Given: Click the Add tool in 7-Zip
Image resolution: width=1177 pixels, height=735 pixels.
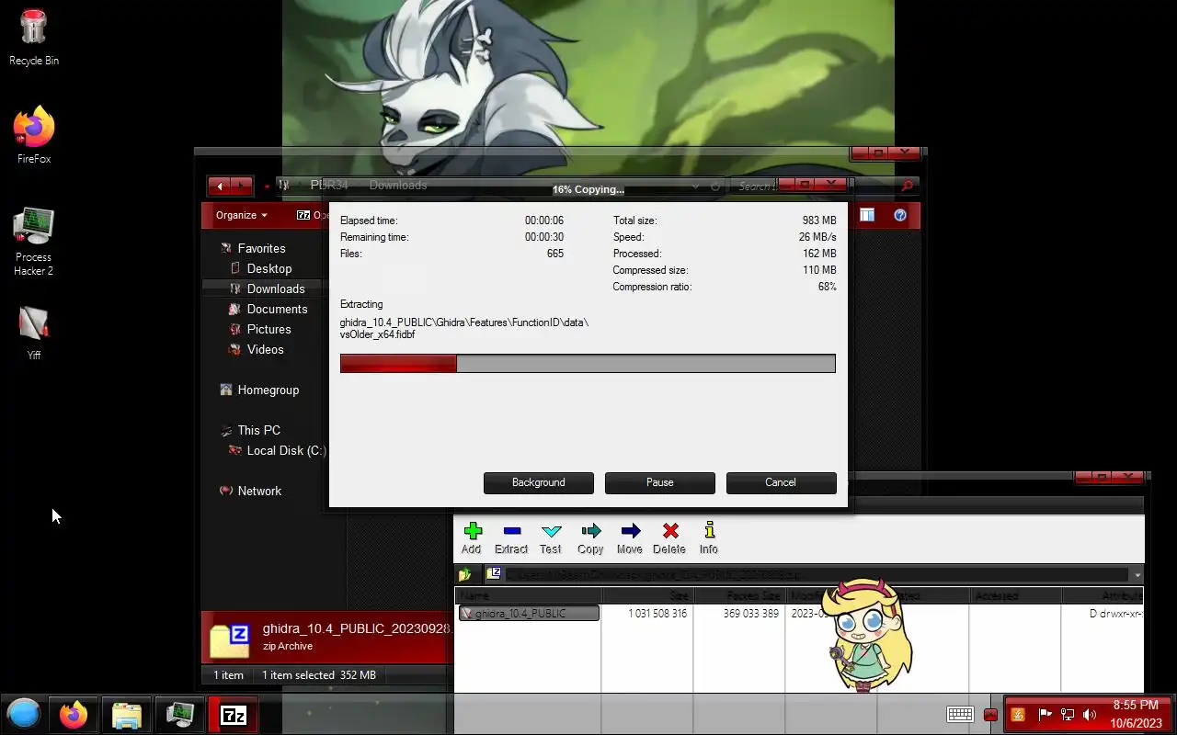Looking at the screenshot, I should click(472, 537).
